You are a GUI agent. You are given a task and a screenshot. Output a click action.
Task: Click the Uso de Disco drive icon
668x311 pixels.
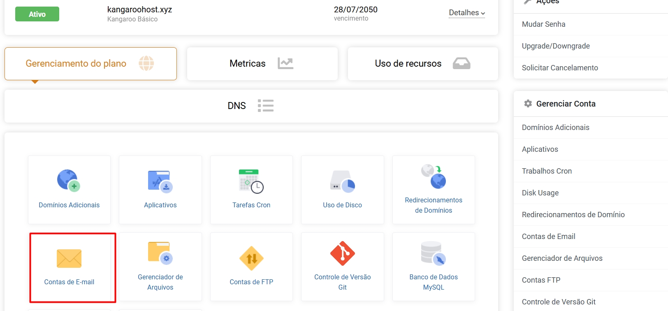pyautogui.click(x=342, y=181)
